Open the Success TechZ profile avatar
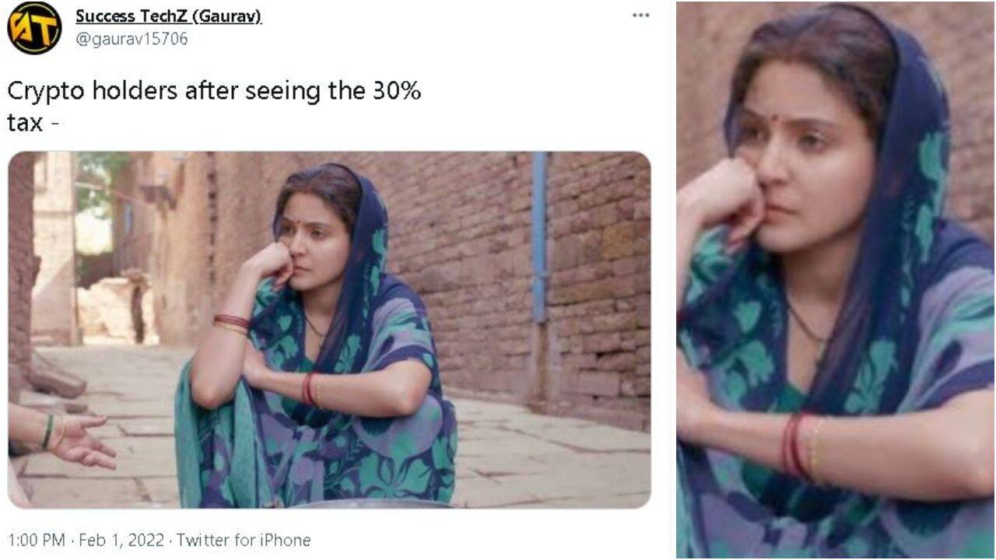 [x=33, y=27]
